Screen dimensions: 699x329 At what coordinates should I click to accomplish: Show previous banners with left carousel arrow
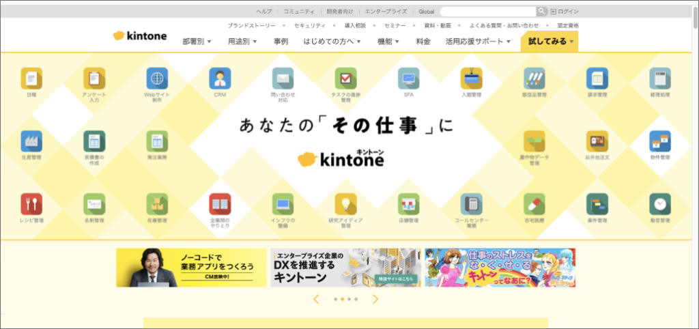point(316,299)
